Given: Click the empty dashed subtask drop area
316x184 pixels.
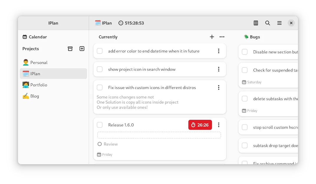Looking at the screenshot, I should point(159,135).
